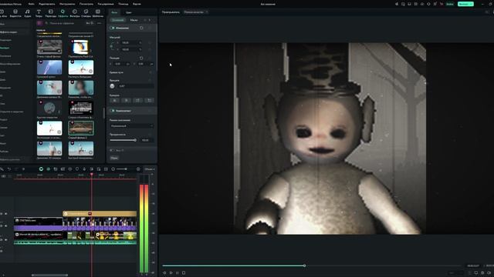The width and height of the screenshot is (494, 277).
Task: Click the magnifier icon in effects search
Action: click(x=46, y=23)
